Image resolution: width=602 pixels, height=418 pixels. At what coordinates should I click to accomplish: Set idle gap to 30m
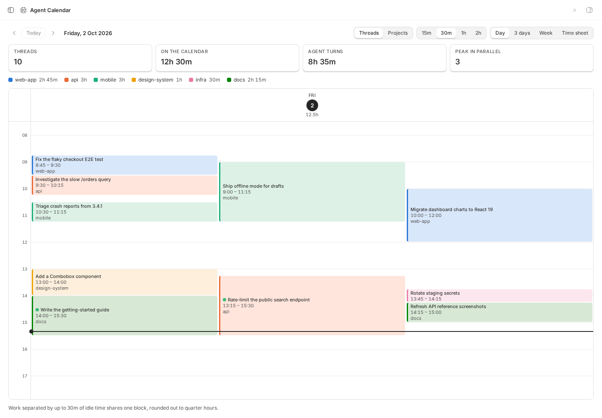(x=446, y=33)
